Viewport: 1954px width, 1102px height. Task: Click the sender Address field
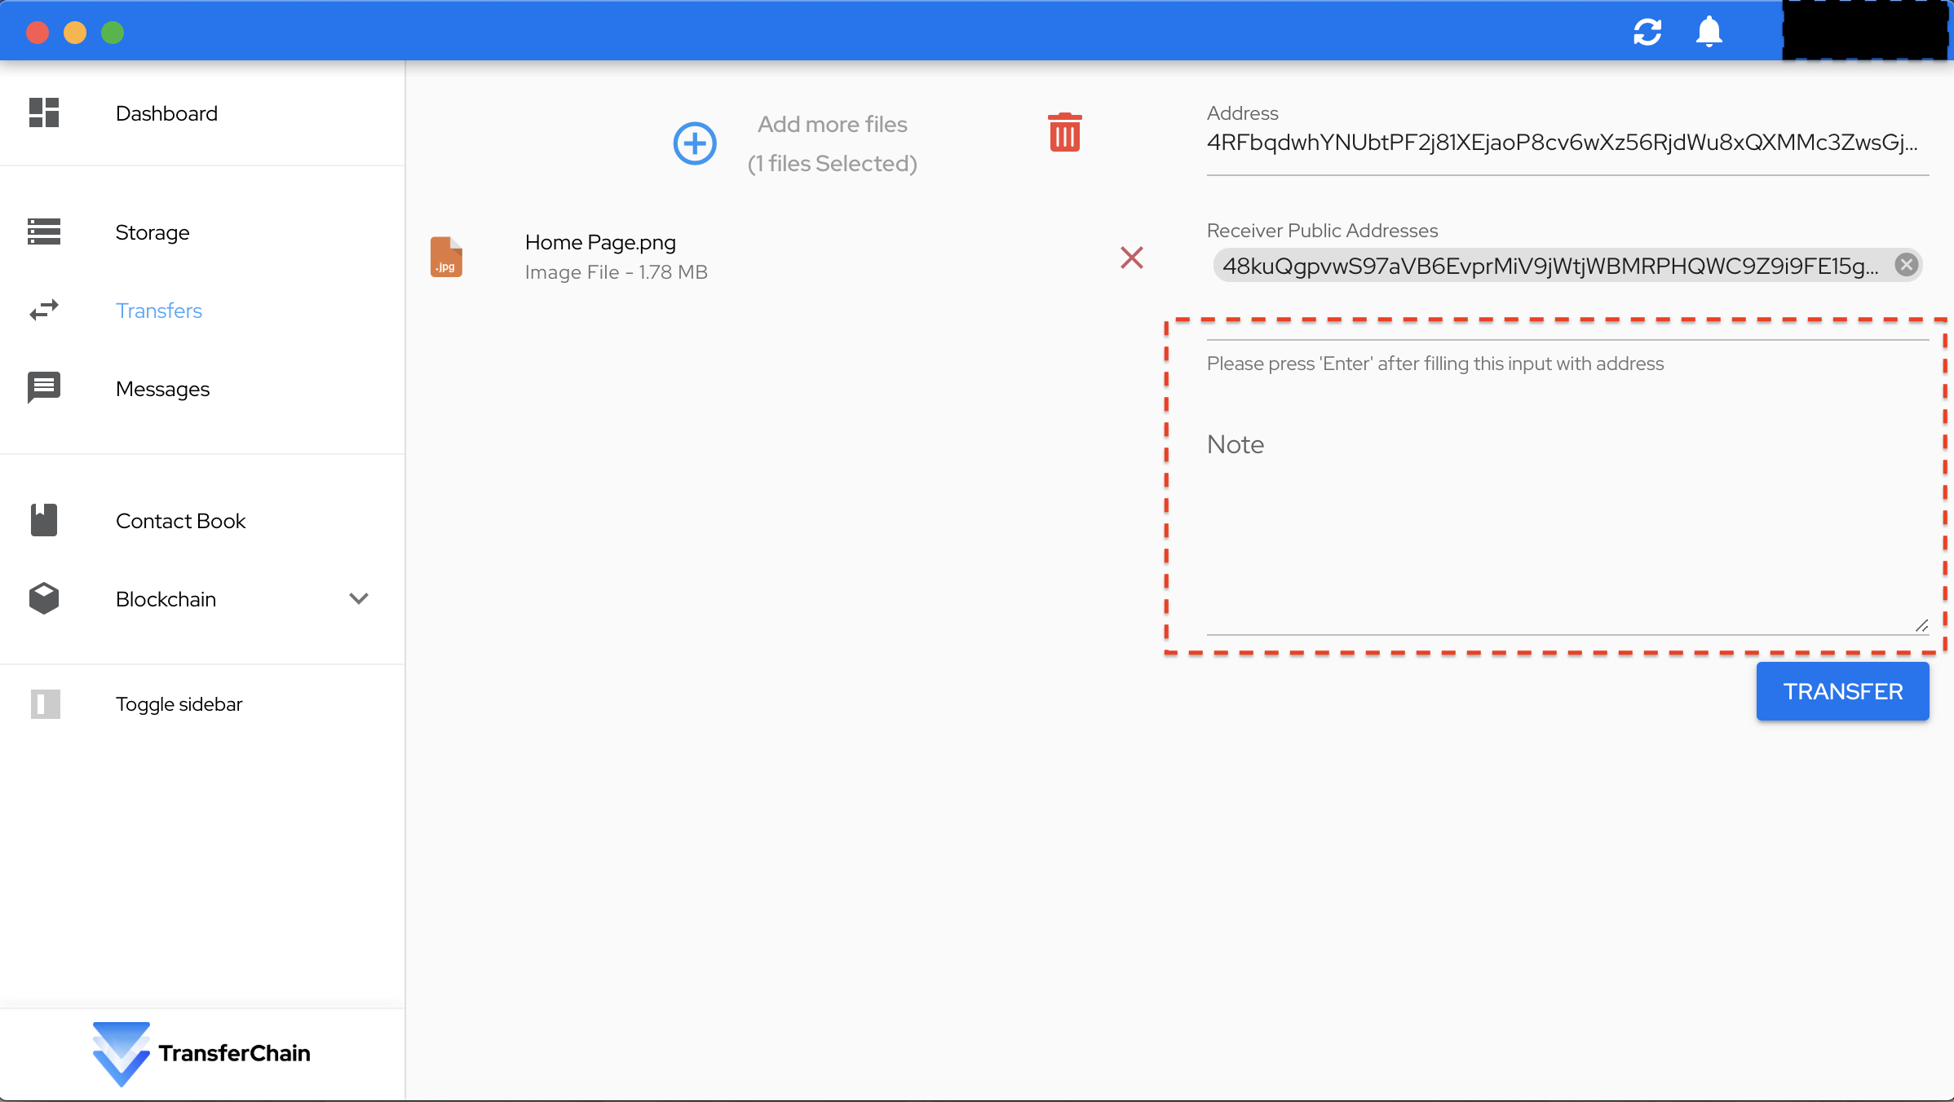1567,143
